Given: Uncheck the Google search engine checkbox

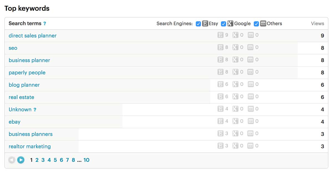Looking at the screenshot, I should point(223,24).
